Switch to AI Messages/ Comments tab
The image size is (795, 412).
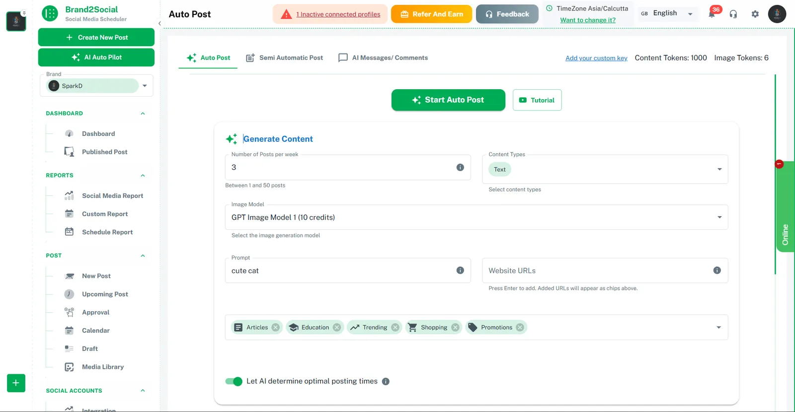coord(383,58)
